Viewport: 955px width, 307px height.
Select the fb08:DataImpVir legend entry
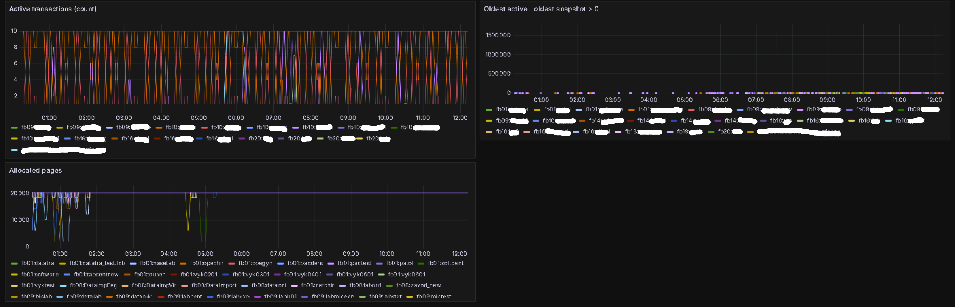coord(154,285)
